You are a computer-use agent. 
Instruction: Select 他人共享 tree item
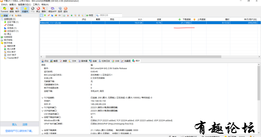[11, 49]
